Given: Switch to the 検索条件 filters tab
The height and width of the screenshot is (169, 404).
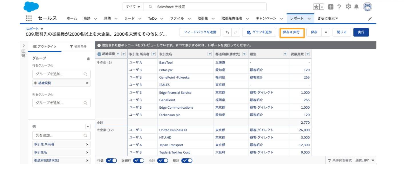Looking at the screenshot, I should pyautogui.click(x=78, y=46).
